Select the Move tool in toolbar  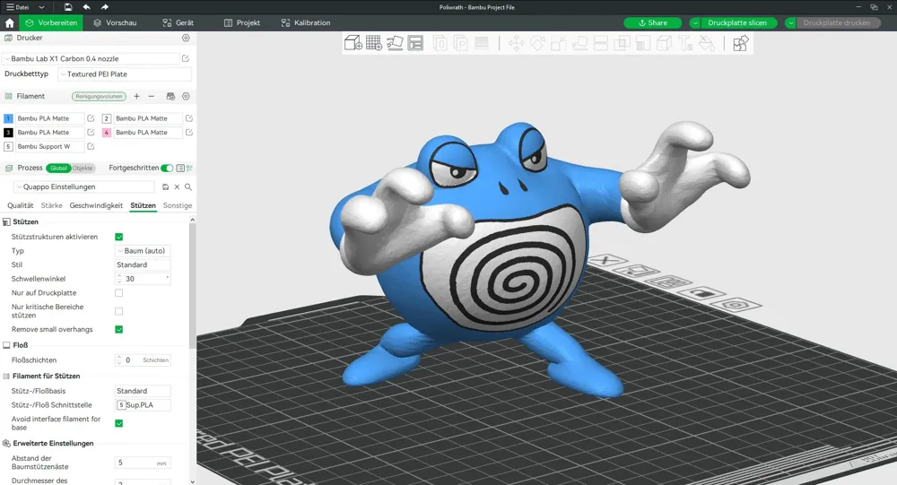(x=516, y=43)
